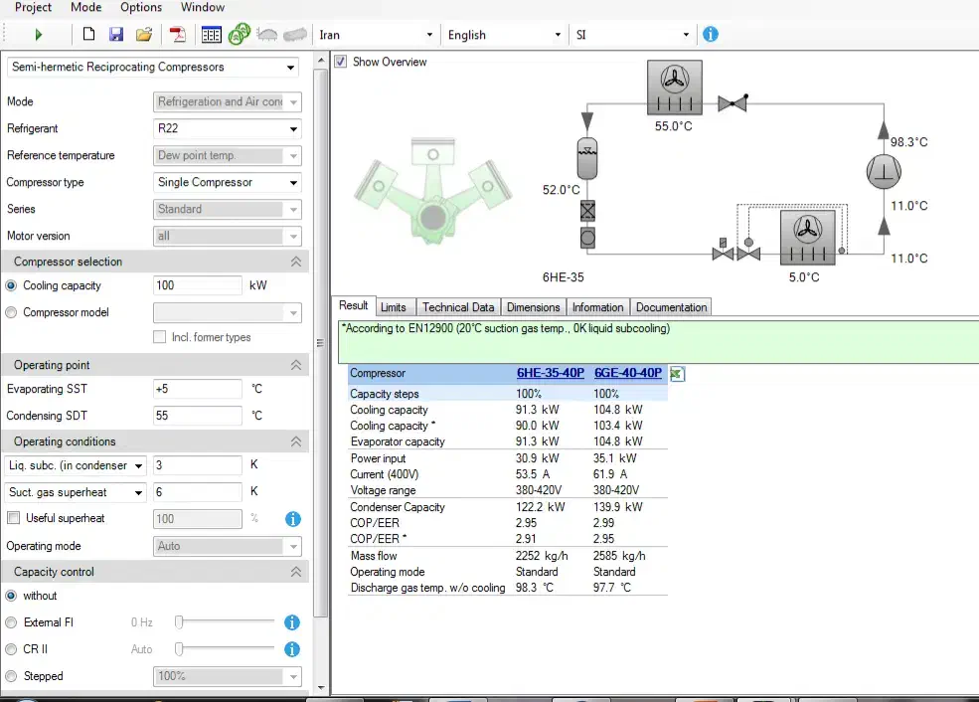Image resolution: width=979 pixels, height=702 pixels.
Task: Open a project with the folder icon
Action: 144,35
